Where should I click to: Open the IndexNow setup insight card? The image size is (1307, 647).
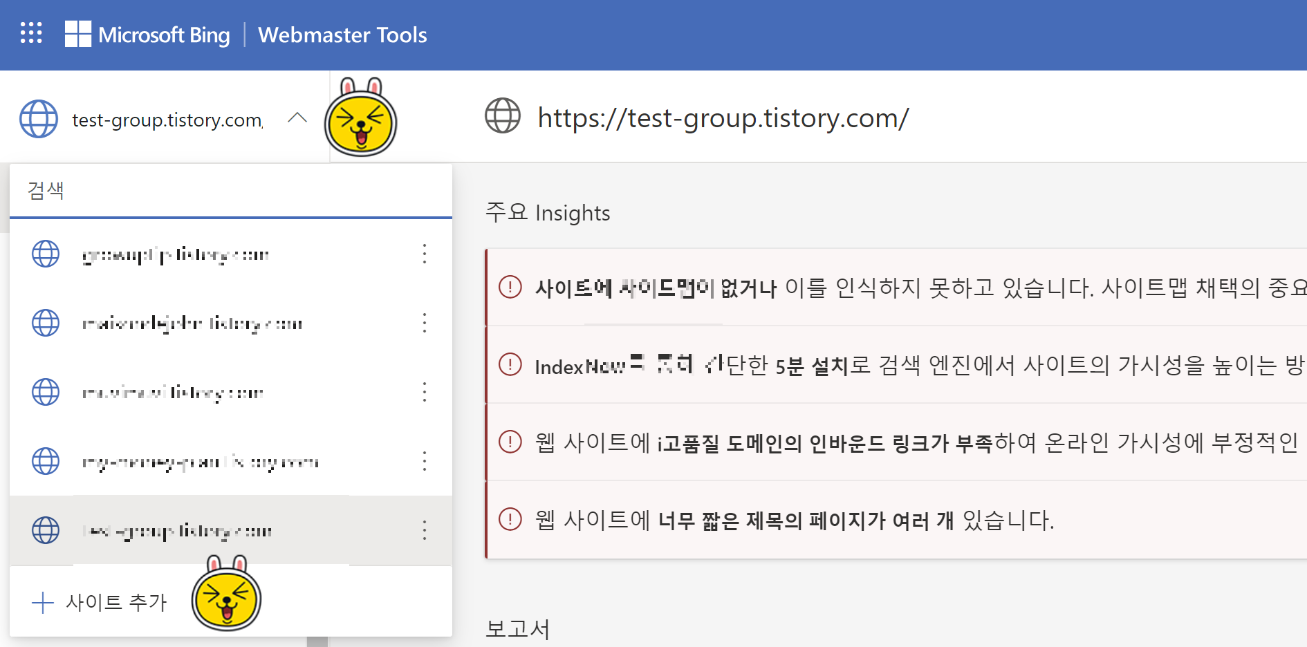[896, 364]
